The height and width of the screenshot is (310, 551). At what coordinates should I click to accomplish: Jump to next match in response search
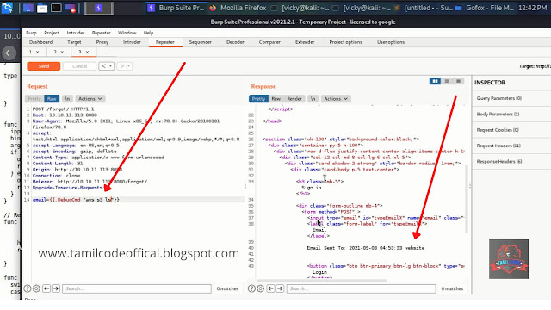click(x=280, y=288)
